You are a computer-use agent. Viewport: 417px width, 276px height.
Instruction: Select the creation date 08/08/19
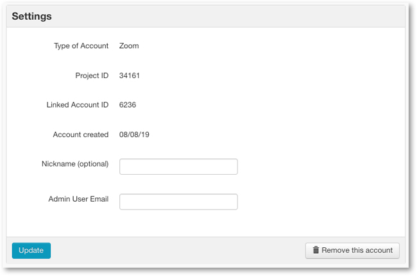134,134
